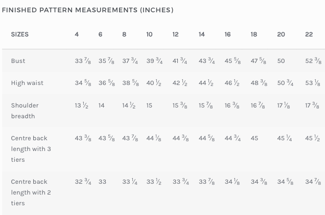Click 3-tier length value 45 for size 18
Screen dimensions: 325x215
[254, 138]
